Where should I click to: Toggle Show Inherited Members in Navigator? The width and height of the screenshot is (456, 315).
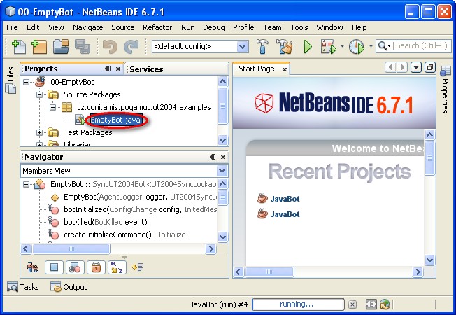[33, 267]
